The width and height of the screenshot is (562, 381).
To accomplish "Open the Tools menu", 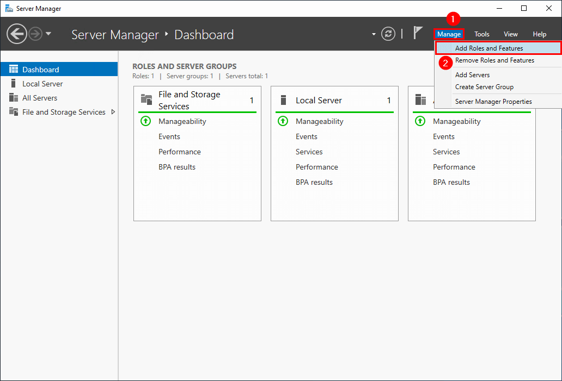I will coord(482,34).
